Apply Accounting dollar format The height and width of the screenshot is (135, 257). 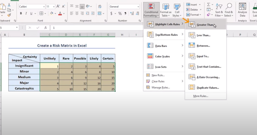click(111, 14)
